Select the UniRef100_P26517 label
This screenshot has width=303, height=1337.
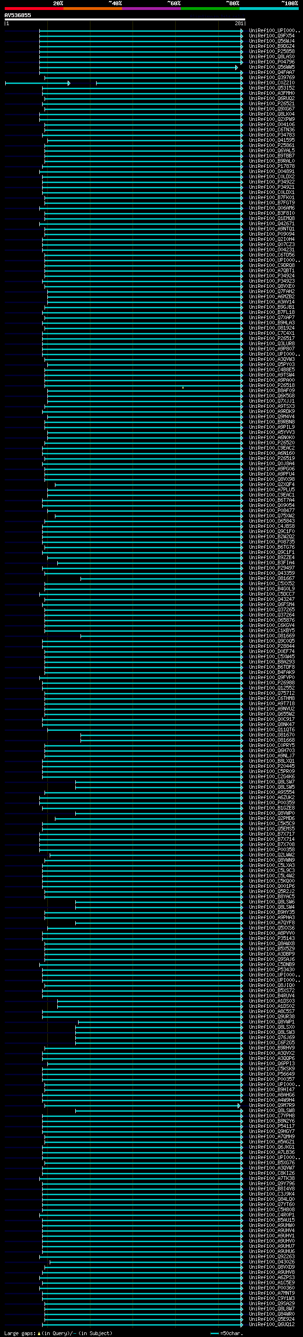[x=272, y=339]
